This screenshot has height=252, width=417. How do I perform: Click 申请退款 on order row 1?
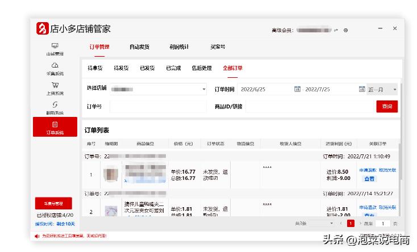click(x=368, y=170)
